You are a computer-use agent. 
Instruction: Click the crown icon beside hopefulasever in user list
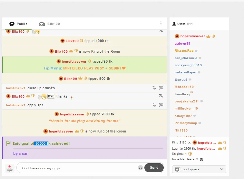208,36
